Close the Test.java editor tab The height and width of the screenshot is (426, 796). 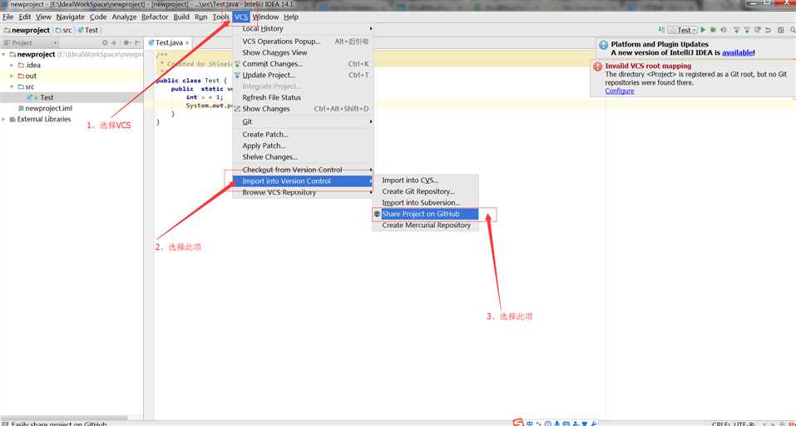point(187,43)
